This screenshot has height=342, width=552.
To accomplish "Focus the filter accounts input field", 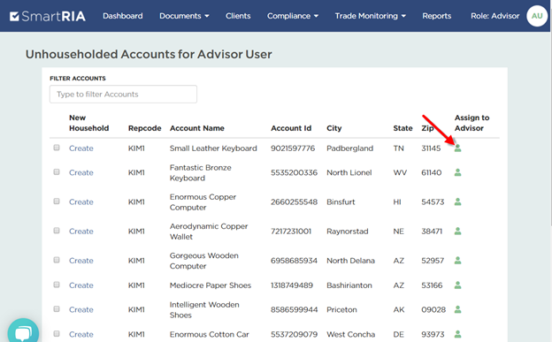I will pyautogui.click(x=123, y=94).
